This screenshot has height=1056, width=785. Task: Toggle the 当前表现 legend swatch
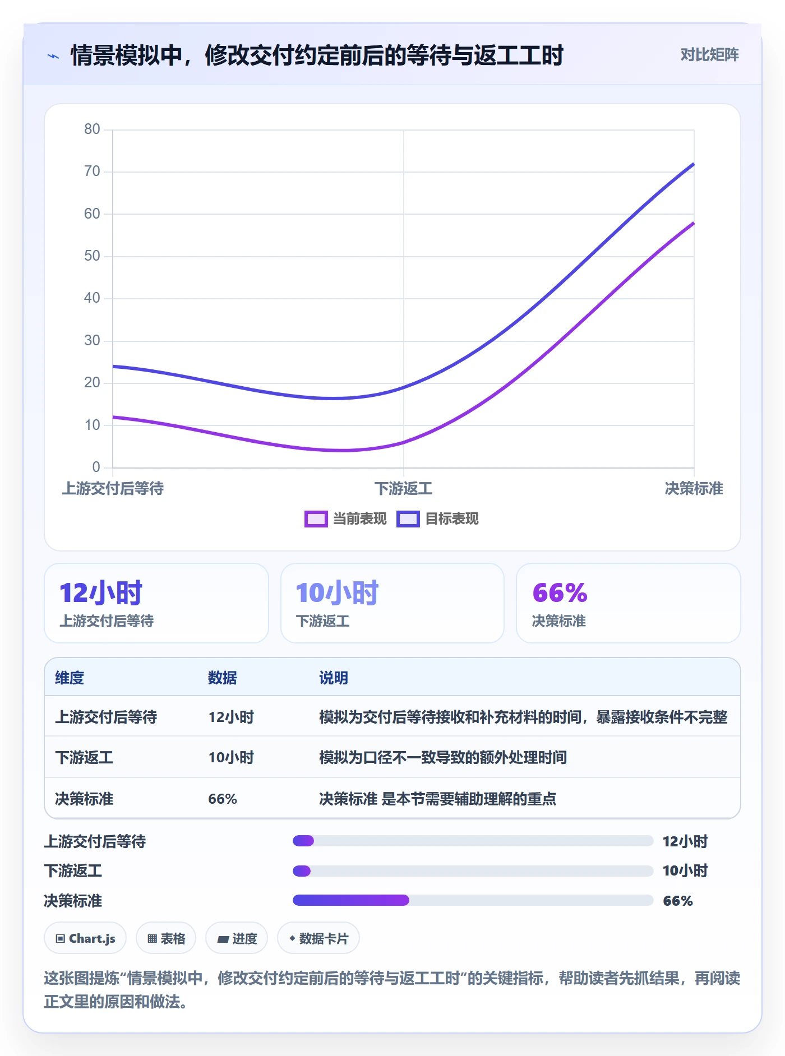tap(316, 519)
